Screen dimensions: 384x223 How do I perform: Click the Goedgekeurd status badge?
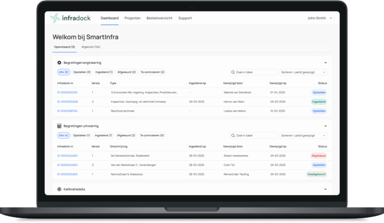[316, 175]
